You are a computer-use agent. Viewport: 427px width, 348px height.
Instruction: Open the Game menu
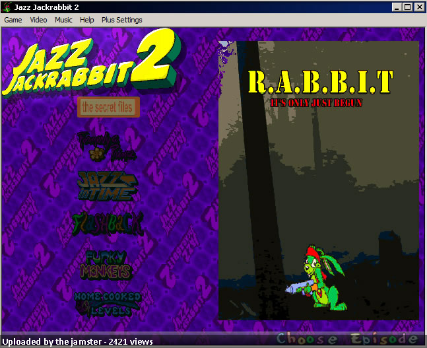pos(13,20)
